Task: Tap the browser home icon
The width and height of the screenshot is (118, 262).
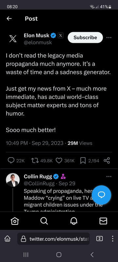Action: tap(7, 239)
